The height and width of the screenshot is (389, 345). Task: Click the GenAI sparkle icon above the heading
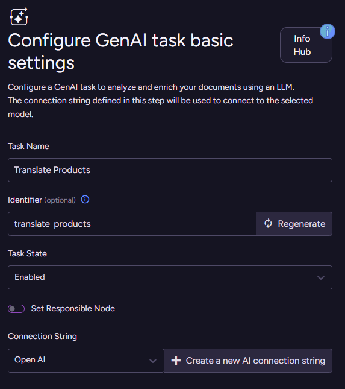[19, 17]
